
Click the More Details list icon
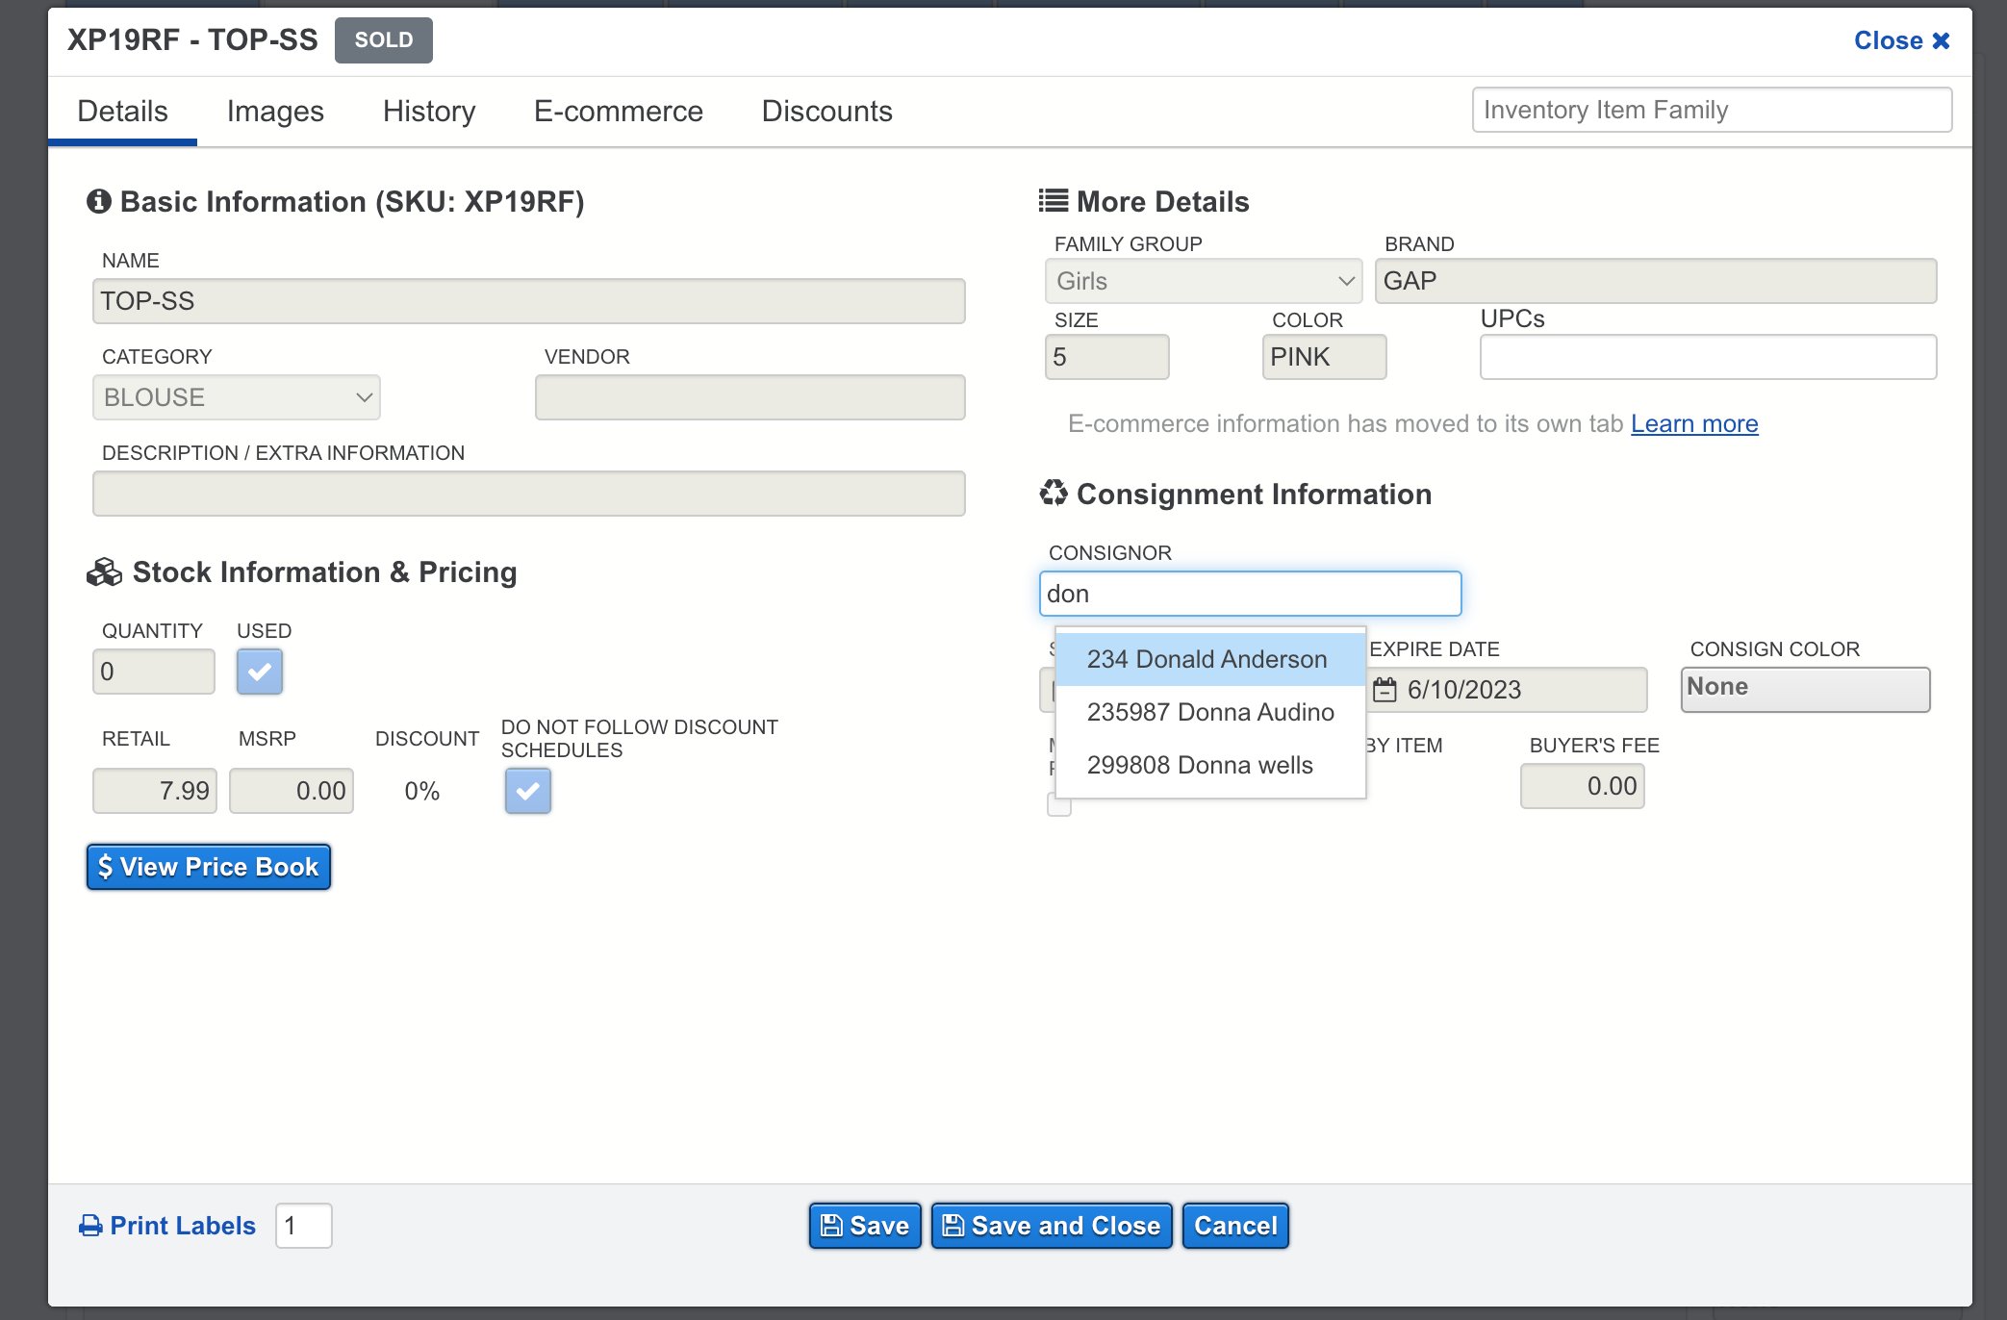pyautogui.click(x=1054, y=201)
